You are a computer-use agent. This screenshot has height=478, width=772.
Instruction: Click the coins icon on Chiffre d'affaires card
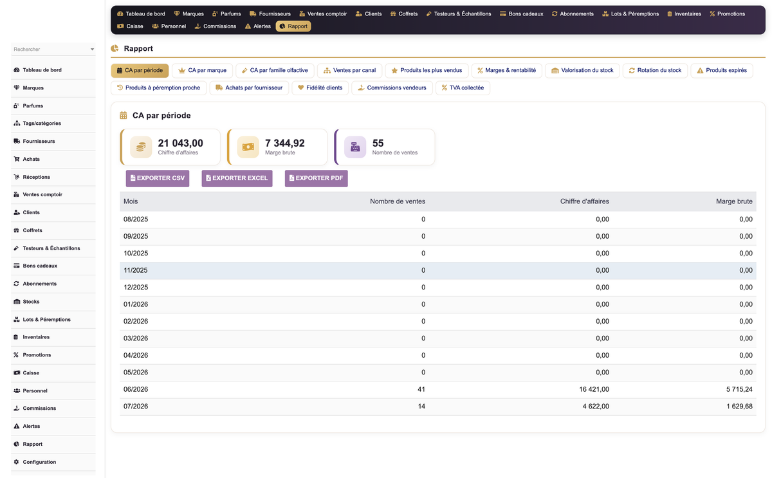[x=141, y=147]
